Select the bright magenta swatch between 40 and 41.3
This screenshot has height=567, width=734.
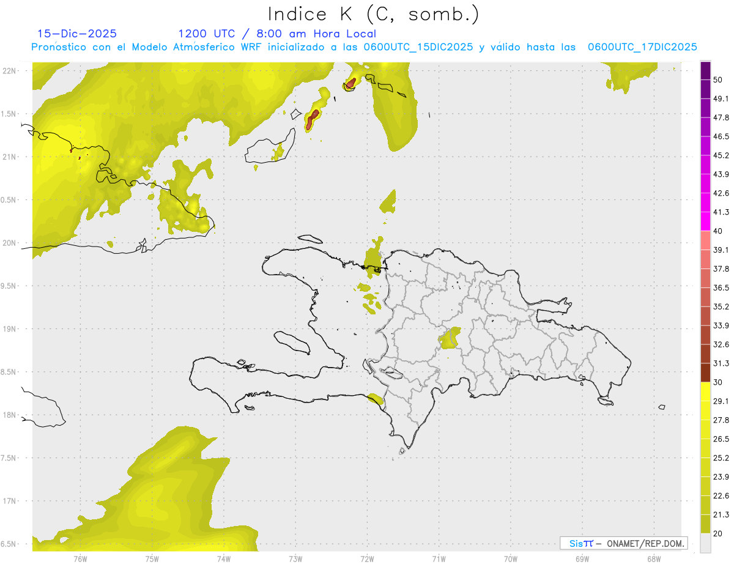point(705,221)
